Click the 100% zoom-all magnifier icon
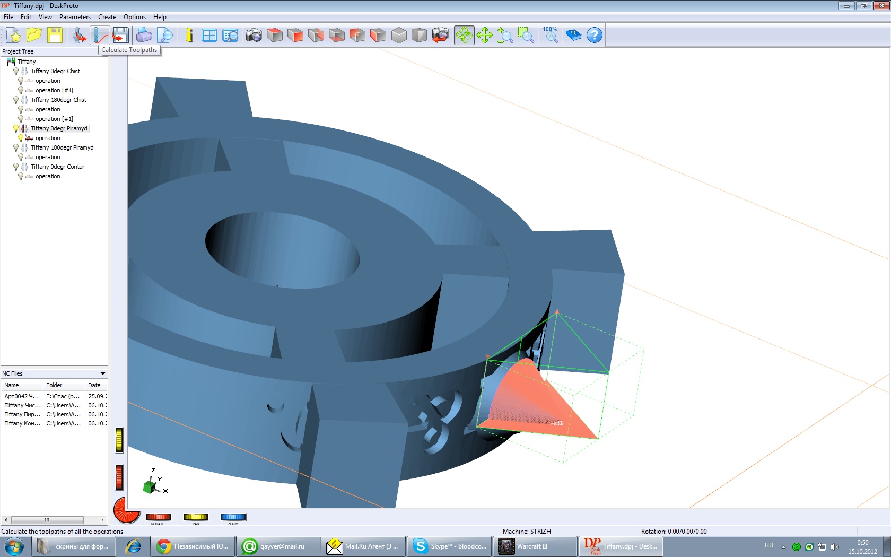The width and height of the screenshot is (891, 557). tap(551, 36)
